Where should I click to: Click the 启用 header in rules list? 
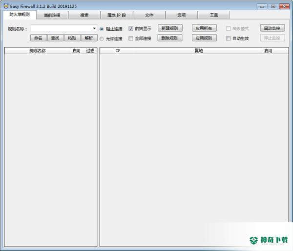[x=77, y=51]
